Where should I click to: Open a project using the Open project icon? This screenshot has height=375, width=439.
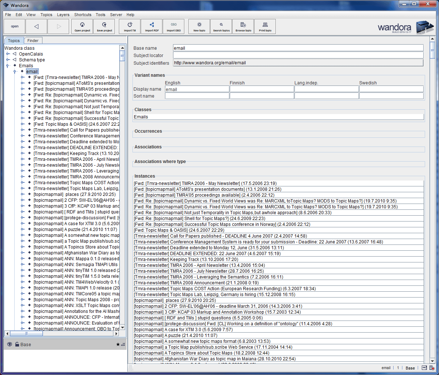[82, 26]
